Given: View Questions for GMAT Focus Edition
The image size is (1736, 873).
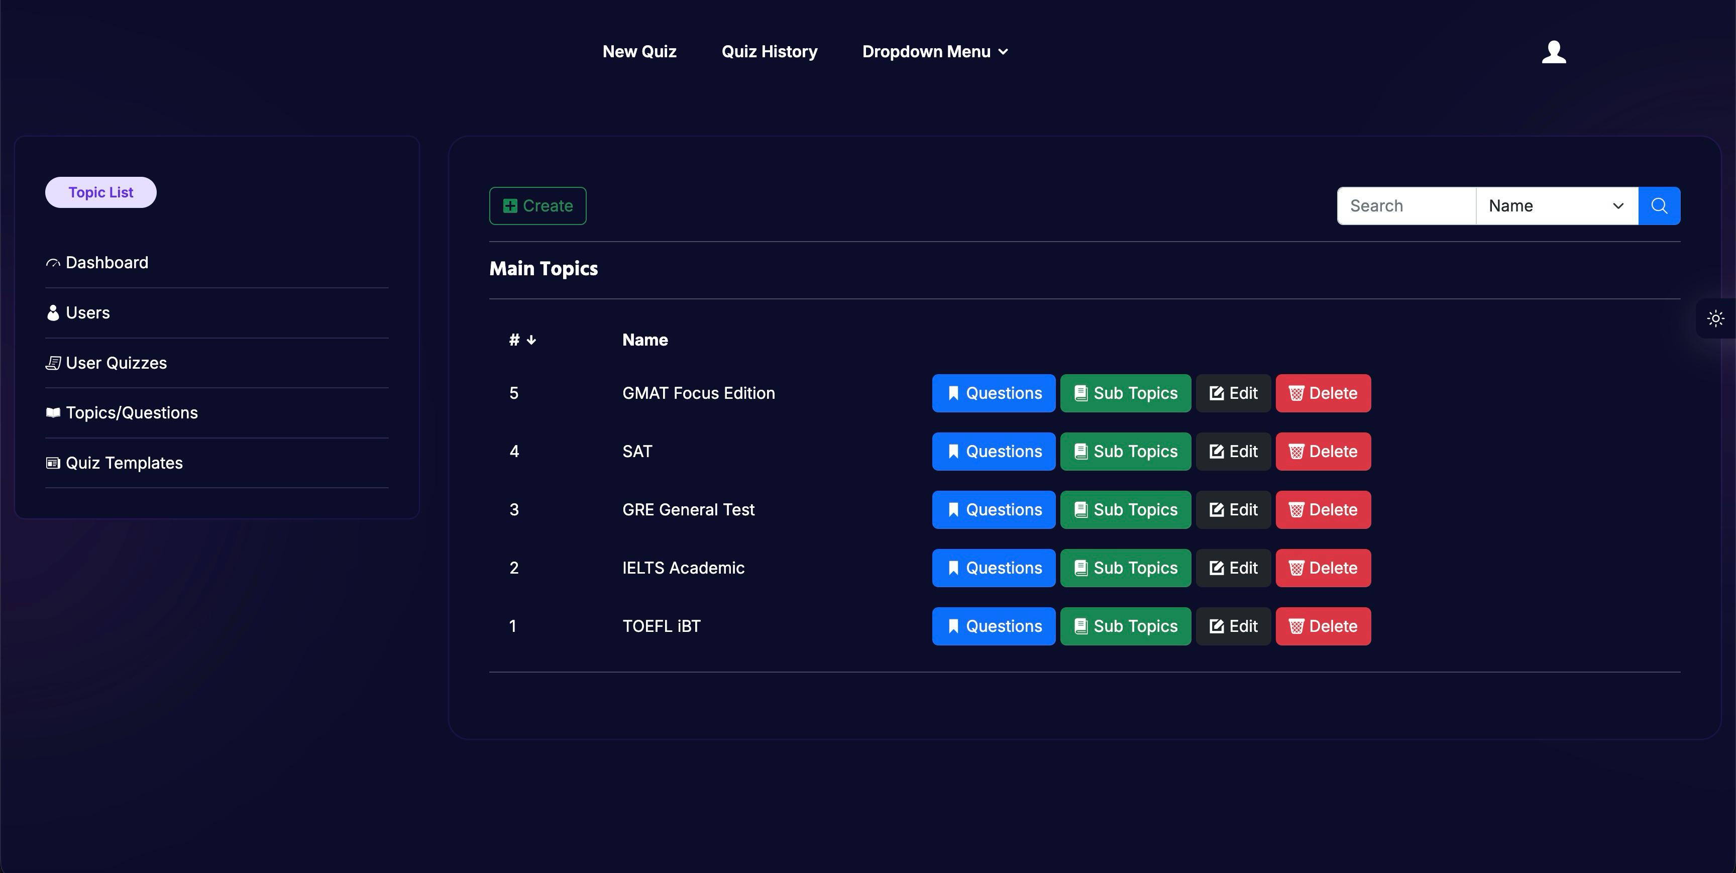Looking at the screenshot, I should point(994,393).
